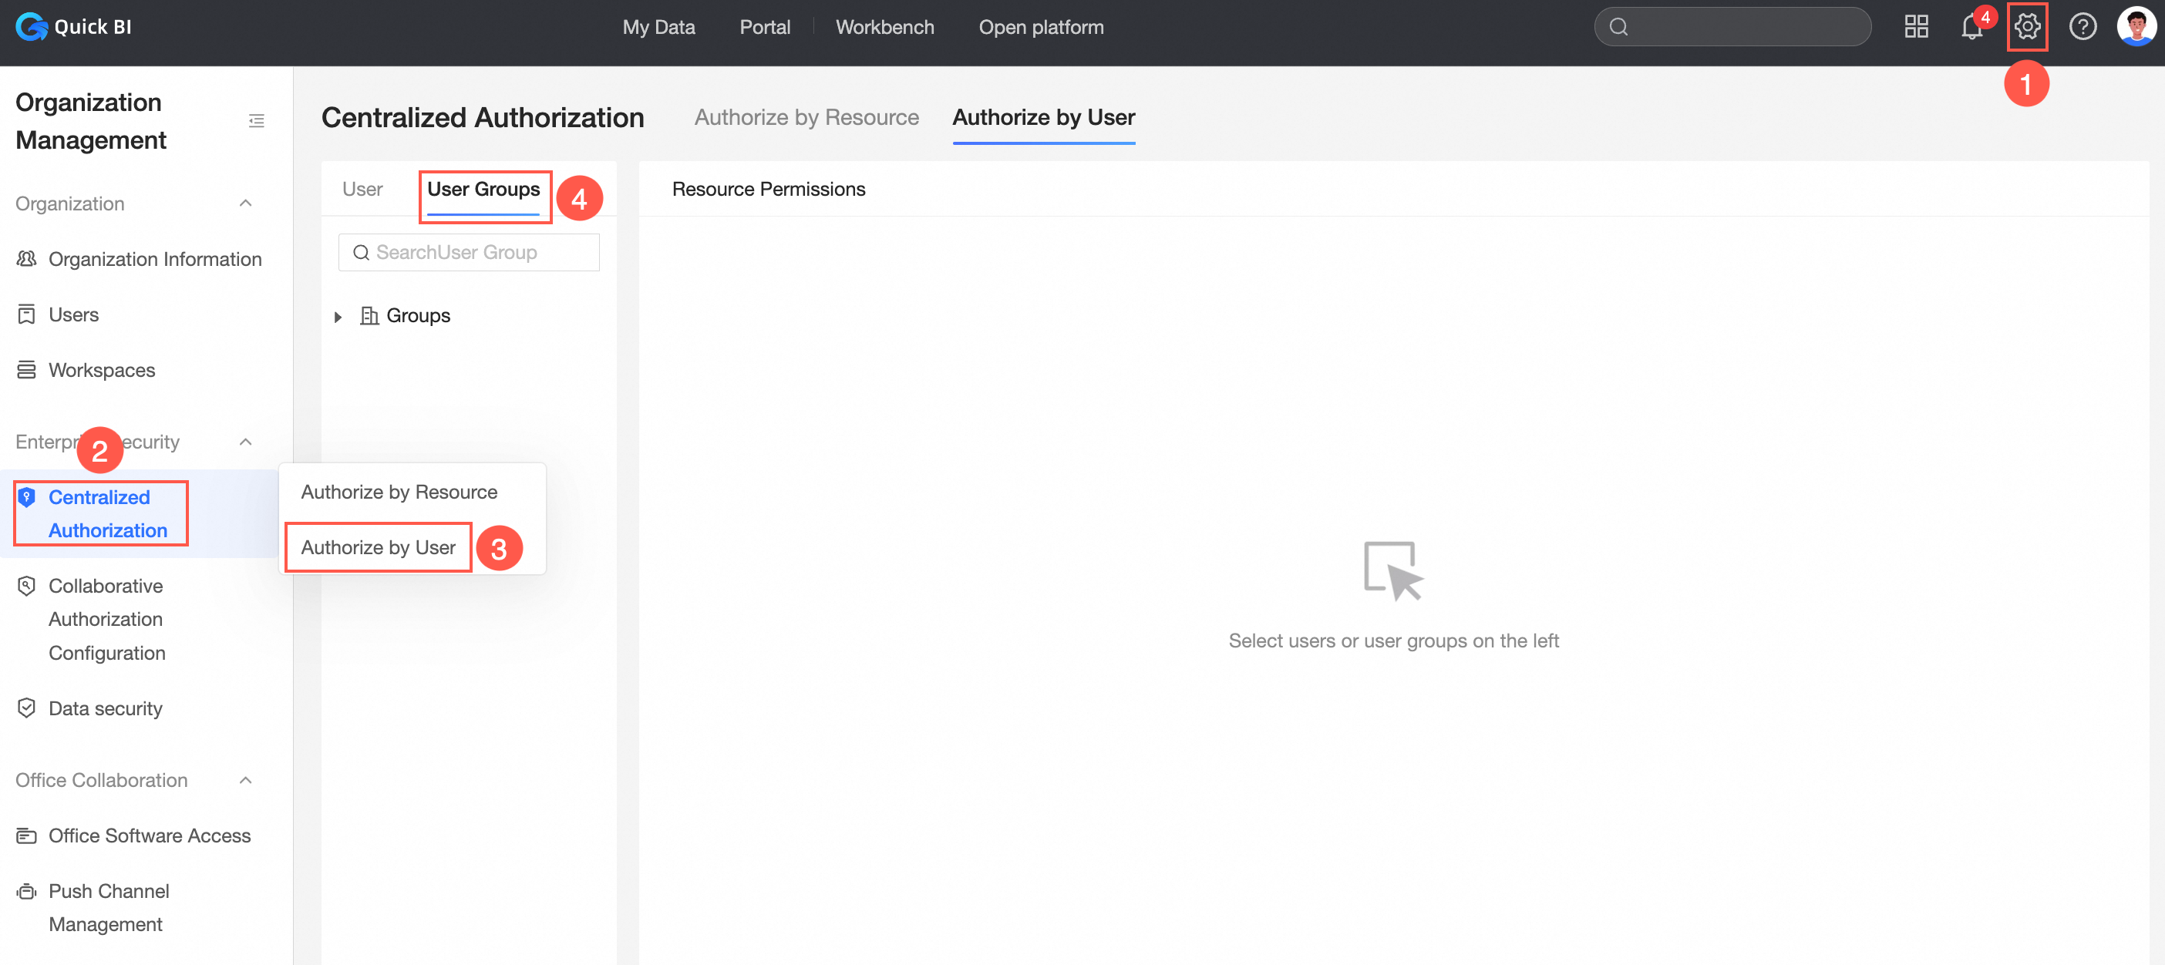Open the Workbench navigation link
The height and width of the screenshot is (965, 2165).
(x=884, y=27)
